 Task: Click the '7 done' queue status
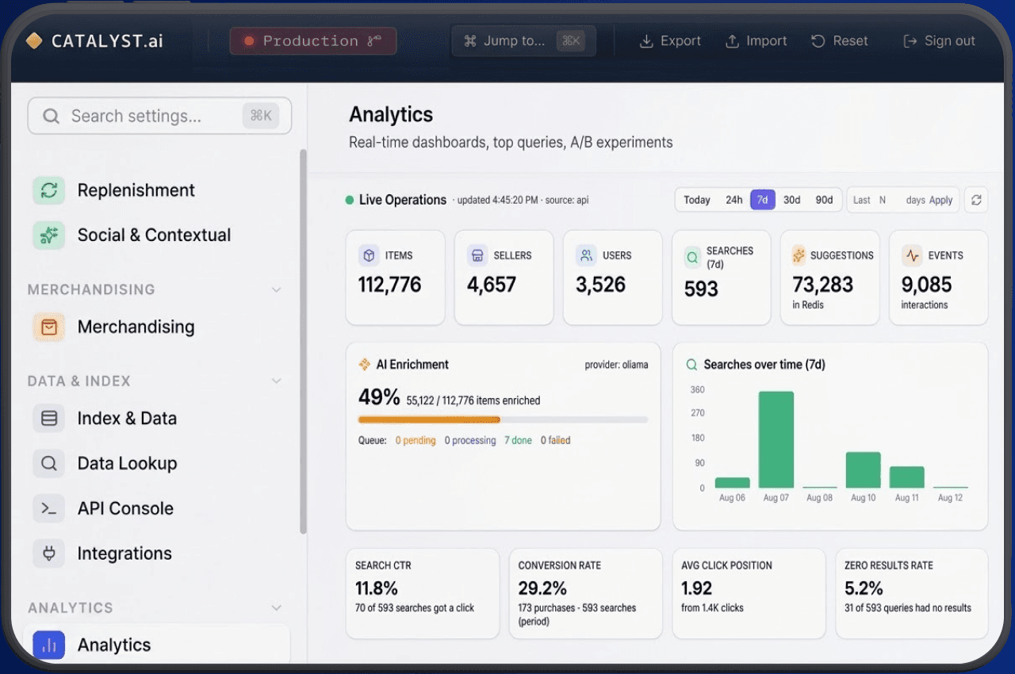[x=518, y=440]
